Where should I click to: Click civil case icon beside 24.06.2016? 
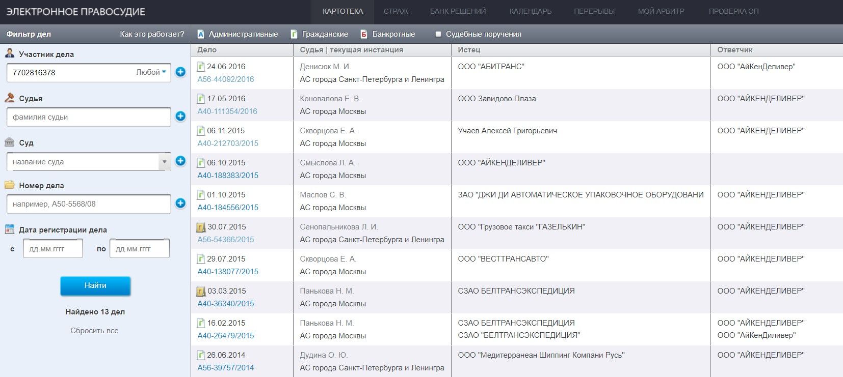coord(201,67)
